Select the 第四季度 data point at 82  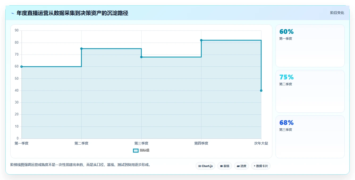pos(201,40)
